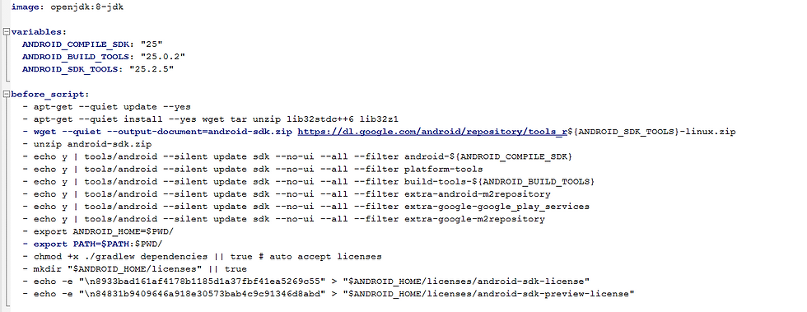Screen dimensions: 807x312
Task: Click the 'before_script:' key
Action: [x=50, y=94]
